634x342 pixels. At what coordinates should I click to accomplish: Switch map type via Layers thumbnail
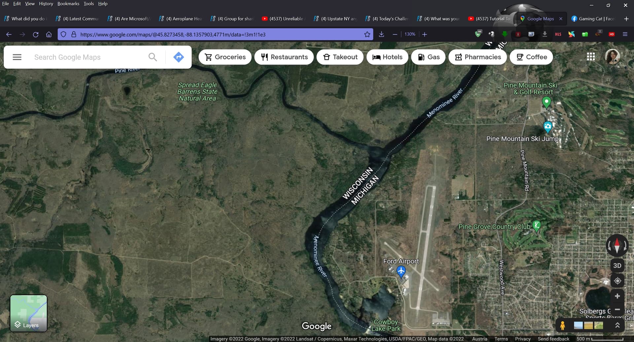29,313
